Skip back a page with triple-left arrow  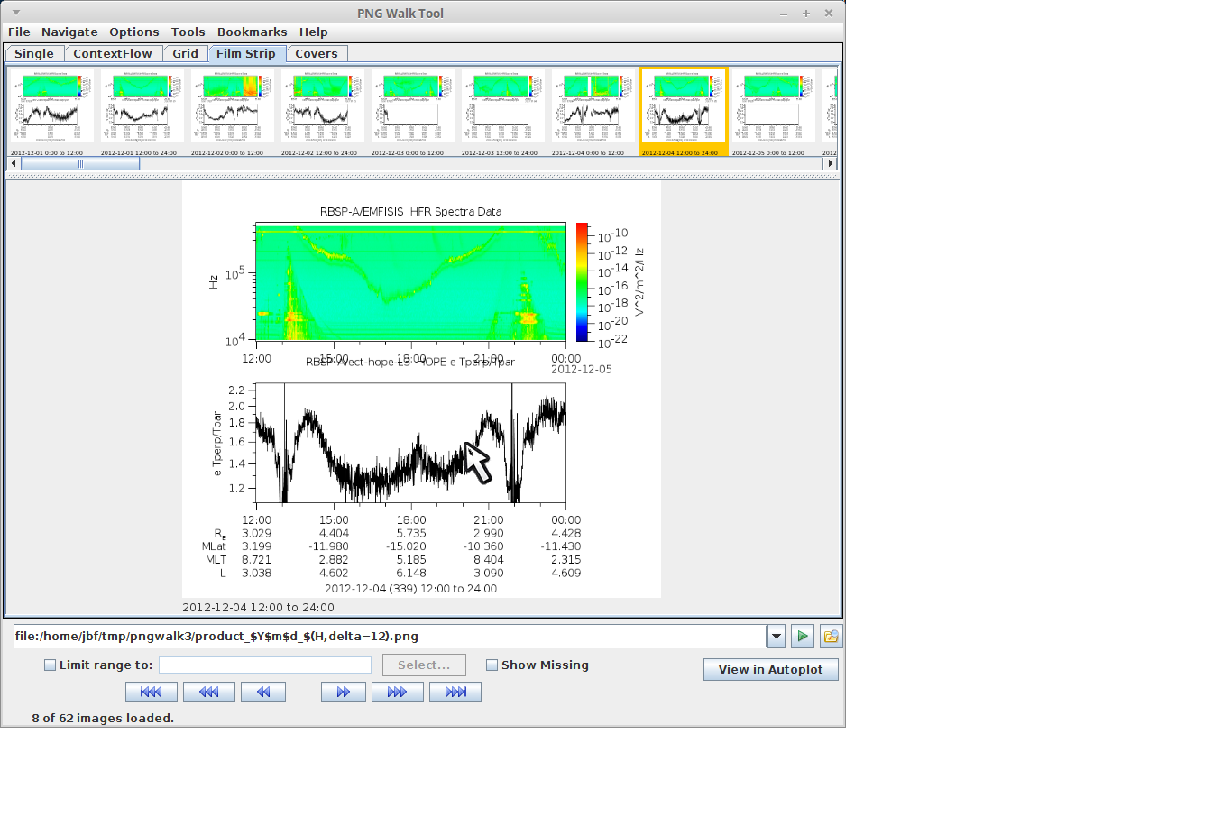point(208,692)
